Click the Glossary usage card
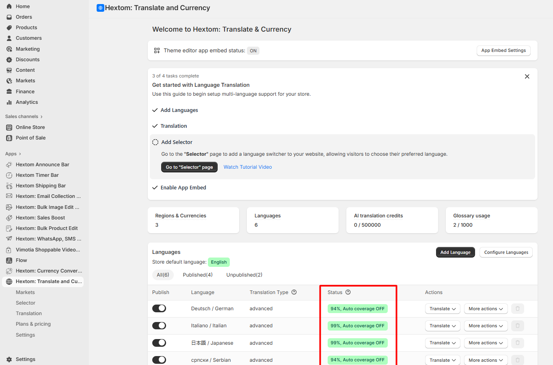The width and height of the screenshot is (553, 365). pyautogui.click(x=492, y=220)
